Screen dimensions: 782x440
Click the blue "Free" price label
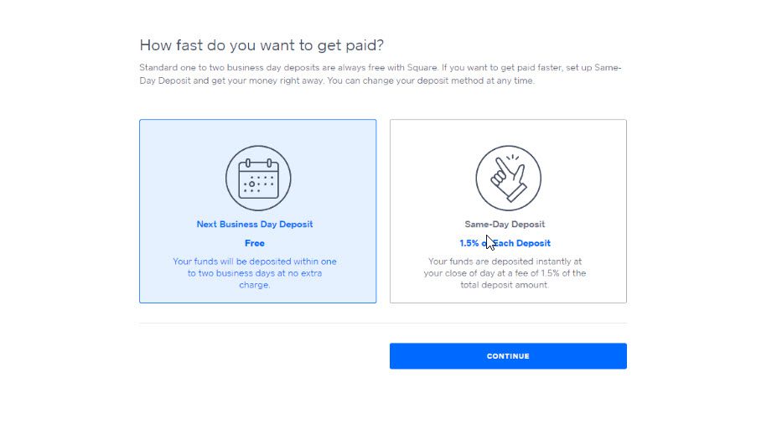pyautogui.click(x=255, y=243)
